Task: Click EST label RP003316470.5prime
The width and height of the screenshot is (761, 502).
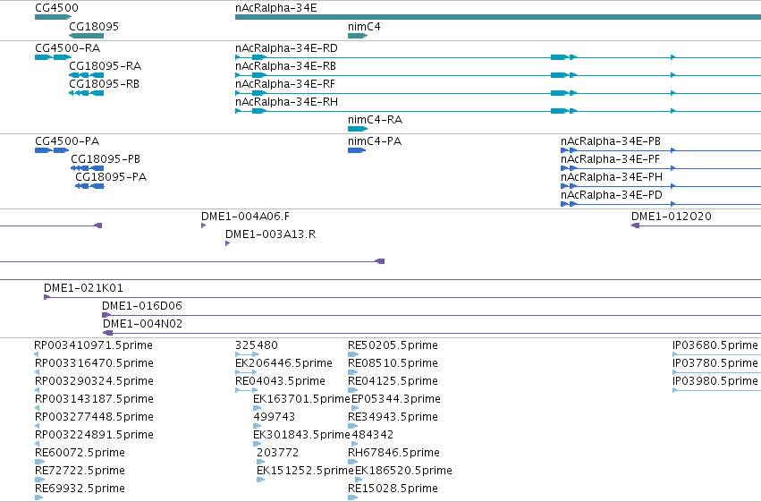Action: (94, 363)
